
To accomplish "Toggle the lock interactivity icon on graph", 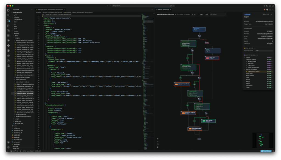I will tap(158, 147).
